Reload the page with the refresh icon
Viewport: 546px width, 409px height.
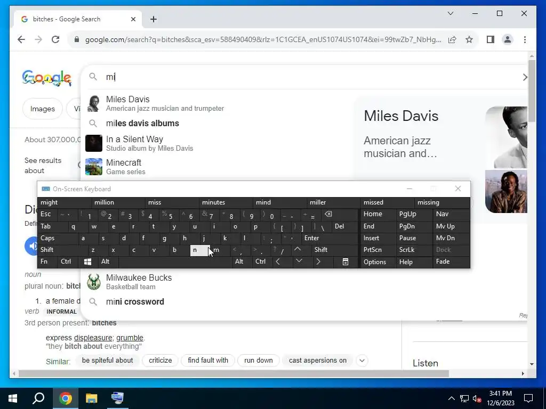point(55,39)
